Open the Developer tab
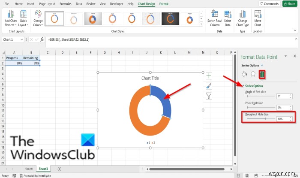This screenshot has width=300, height=178. (x=117, y=3)
